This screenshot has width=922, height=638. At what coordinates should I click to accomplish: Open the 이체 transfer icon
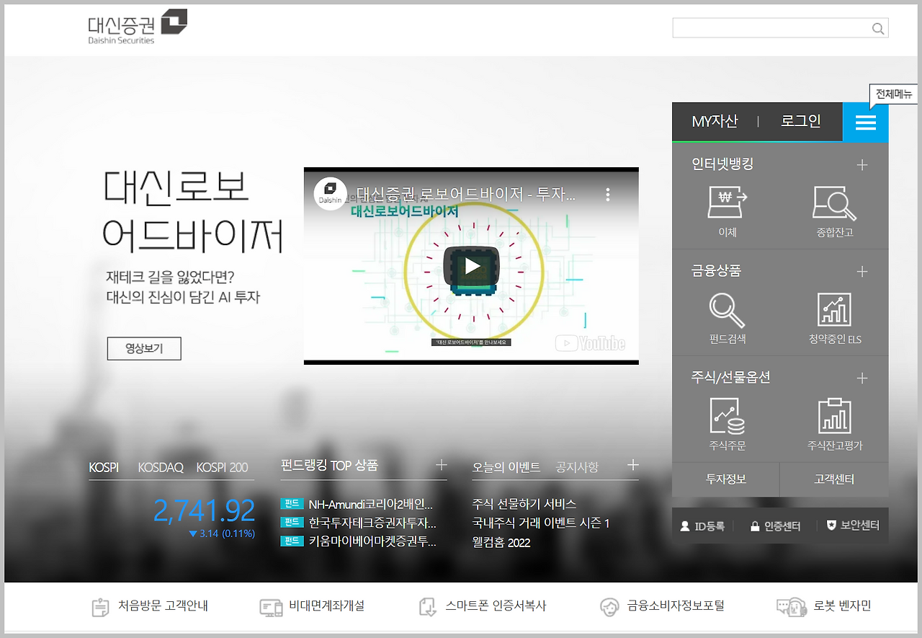728,203
